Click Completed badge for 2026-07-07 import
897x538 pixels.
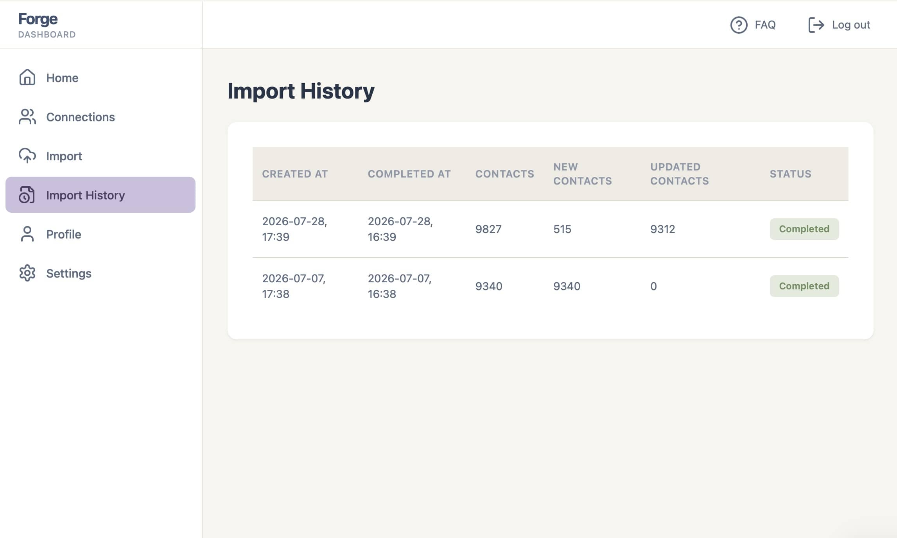pyautogui.click(x=804, y=286)
